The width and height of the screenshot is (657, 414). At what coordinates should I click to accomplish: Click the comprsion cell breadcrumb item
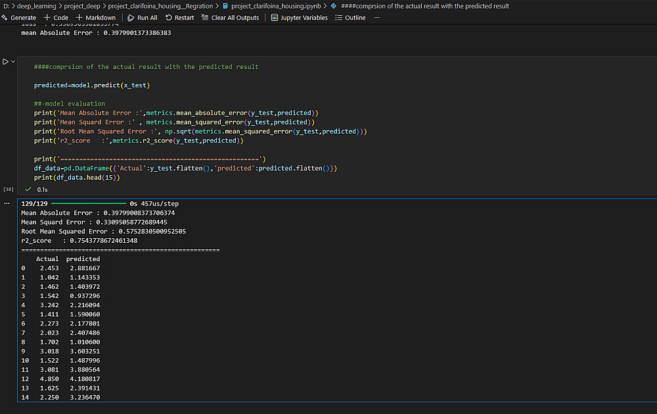[420, 6]
